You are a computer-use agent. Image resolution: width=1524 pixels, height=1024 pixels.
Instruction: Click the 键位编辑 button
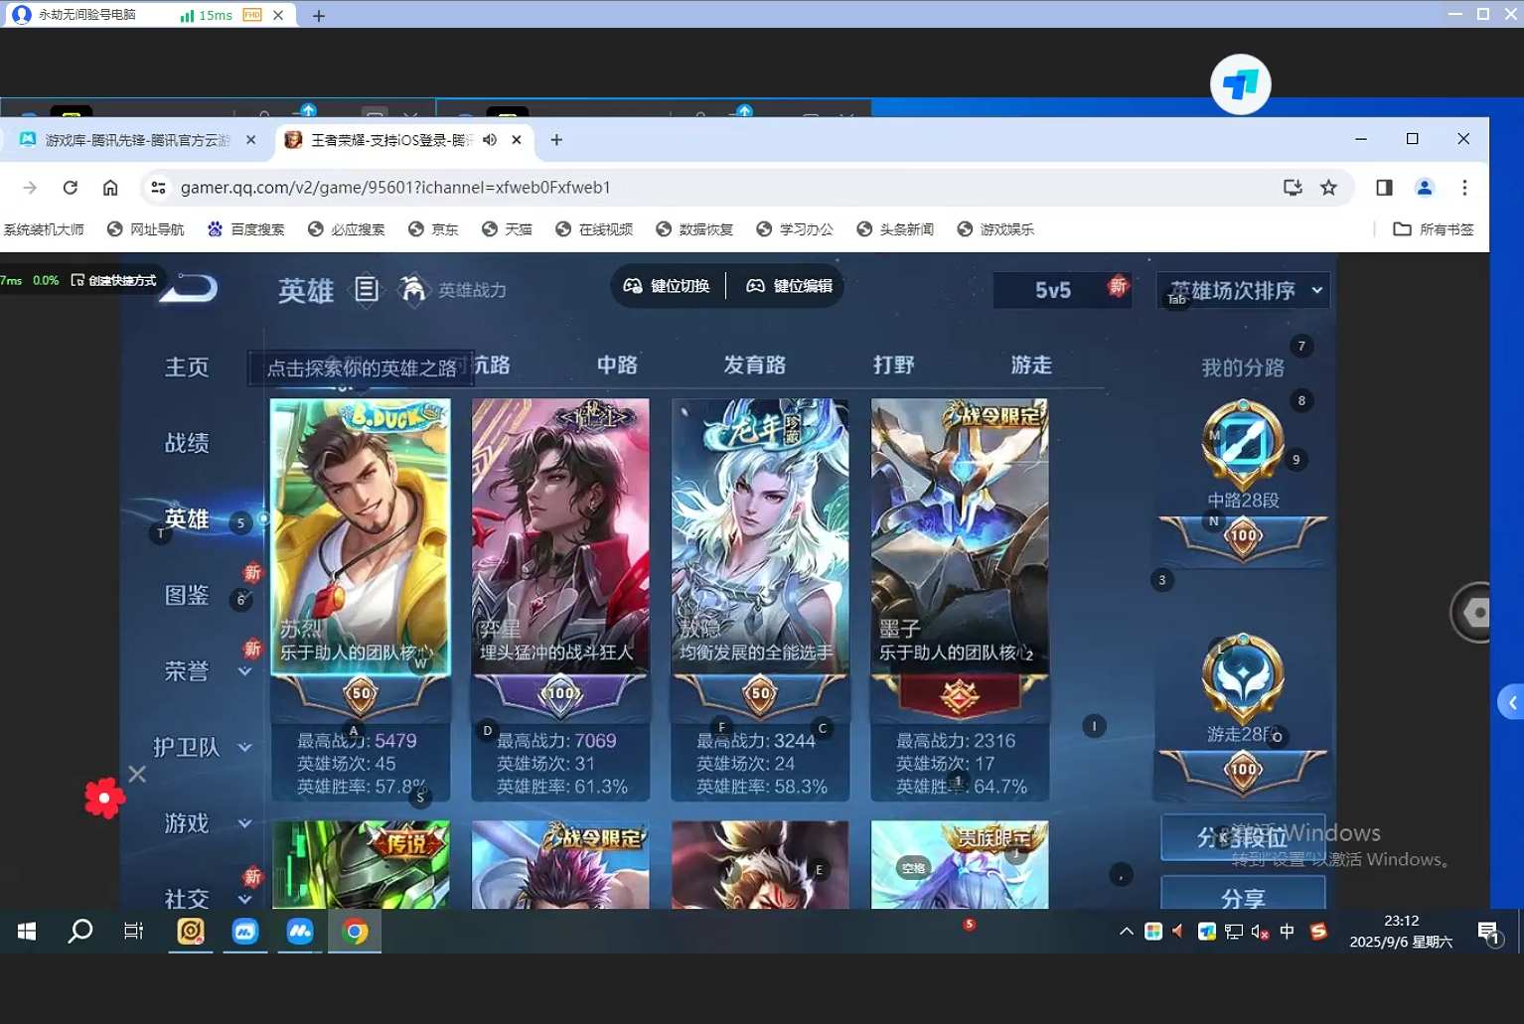[x=790, y=286]
